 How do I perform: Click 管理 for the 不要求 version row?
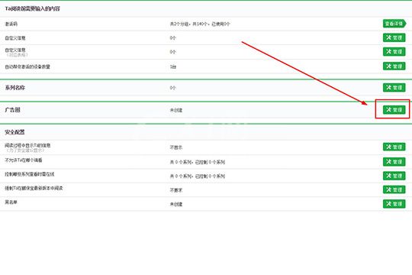tap(394, 189)
